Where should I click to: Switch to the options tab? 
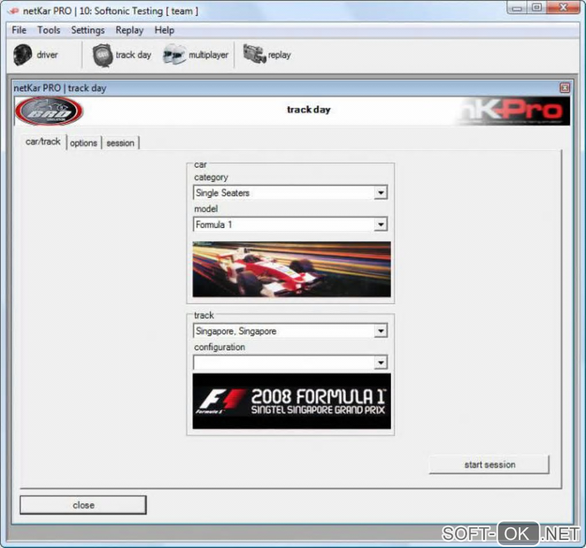[x=83, y=143]
